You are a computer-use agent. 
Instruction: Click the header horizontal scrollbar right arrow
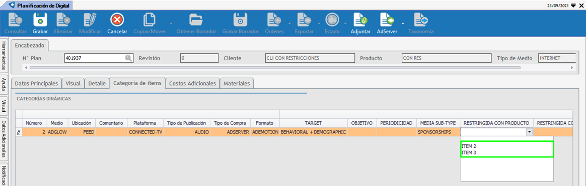[x=572, y=68]
